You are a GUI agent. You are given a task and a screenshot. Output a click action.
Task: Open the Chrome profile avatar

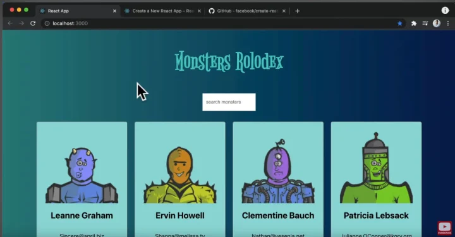[437, 23]
